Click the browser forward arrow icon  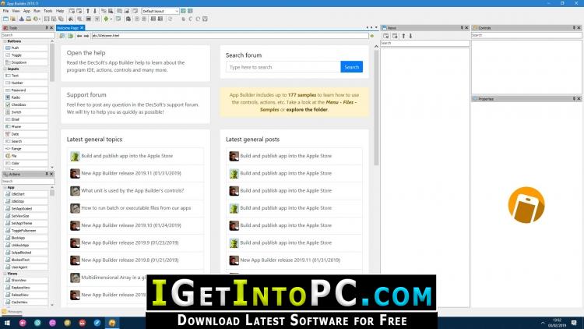coord(86,36)
